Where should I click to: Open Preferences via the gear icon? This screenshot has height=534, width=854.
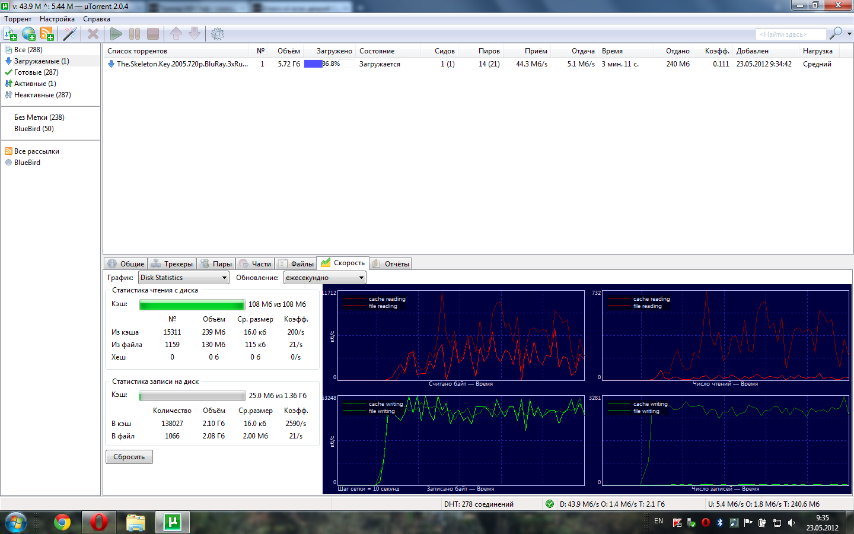pyautogui.click(x=218, y=34)
